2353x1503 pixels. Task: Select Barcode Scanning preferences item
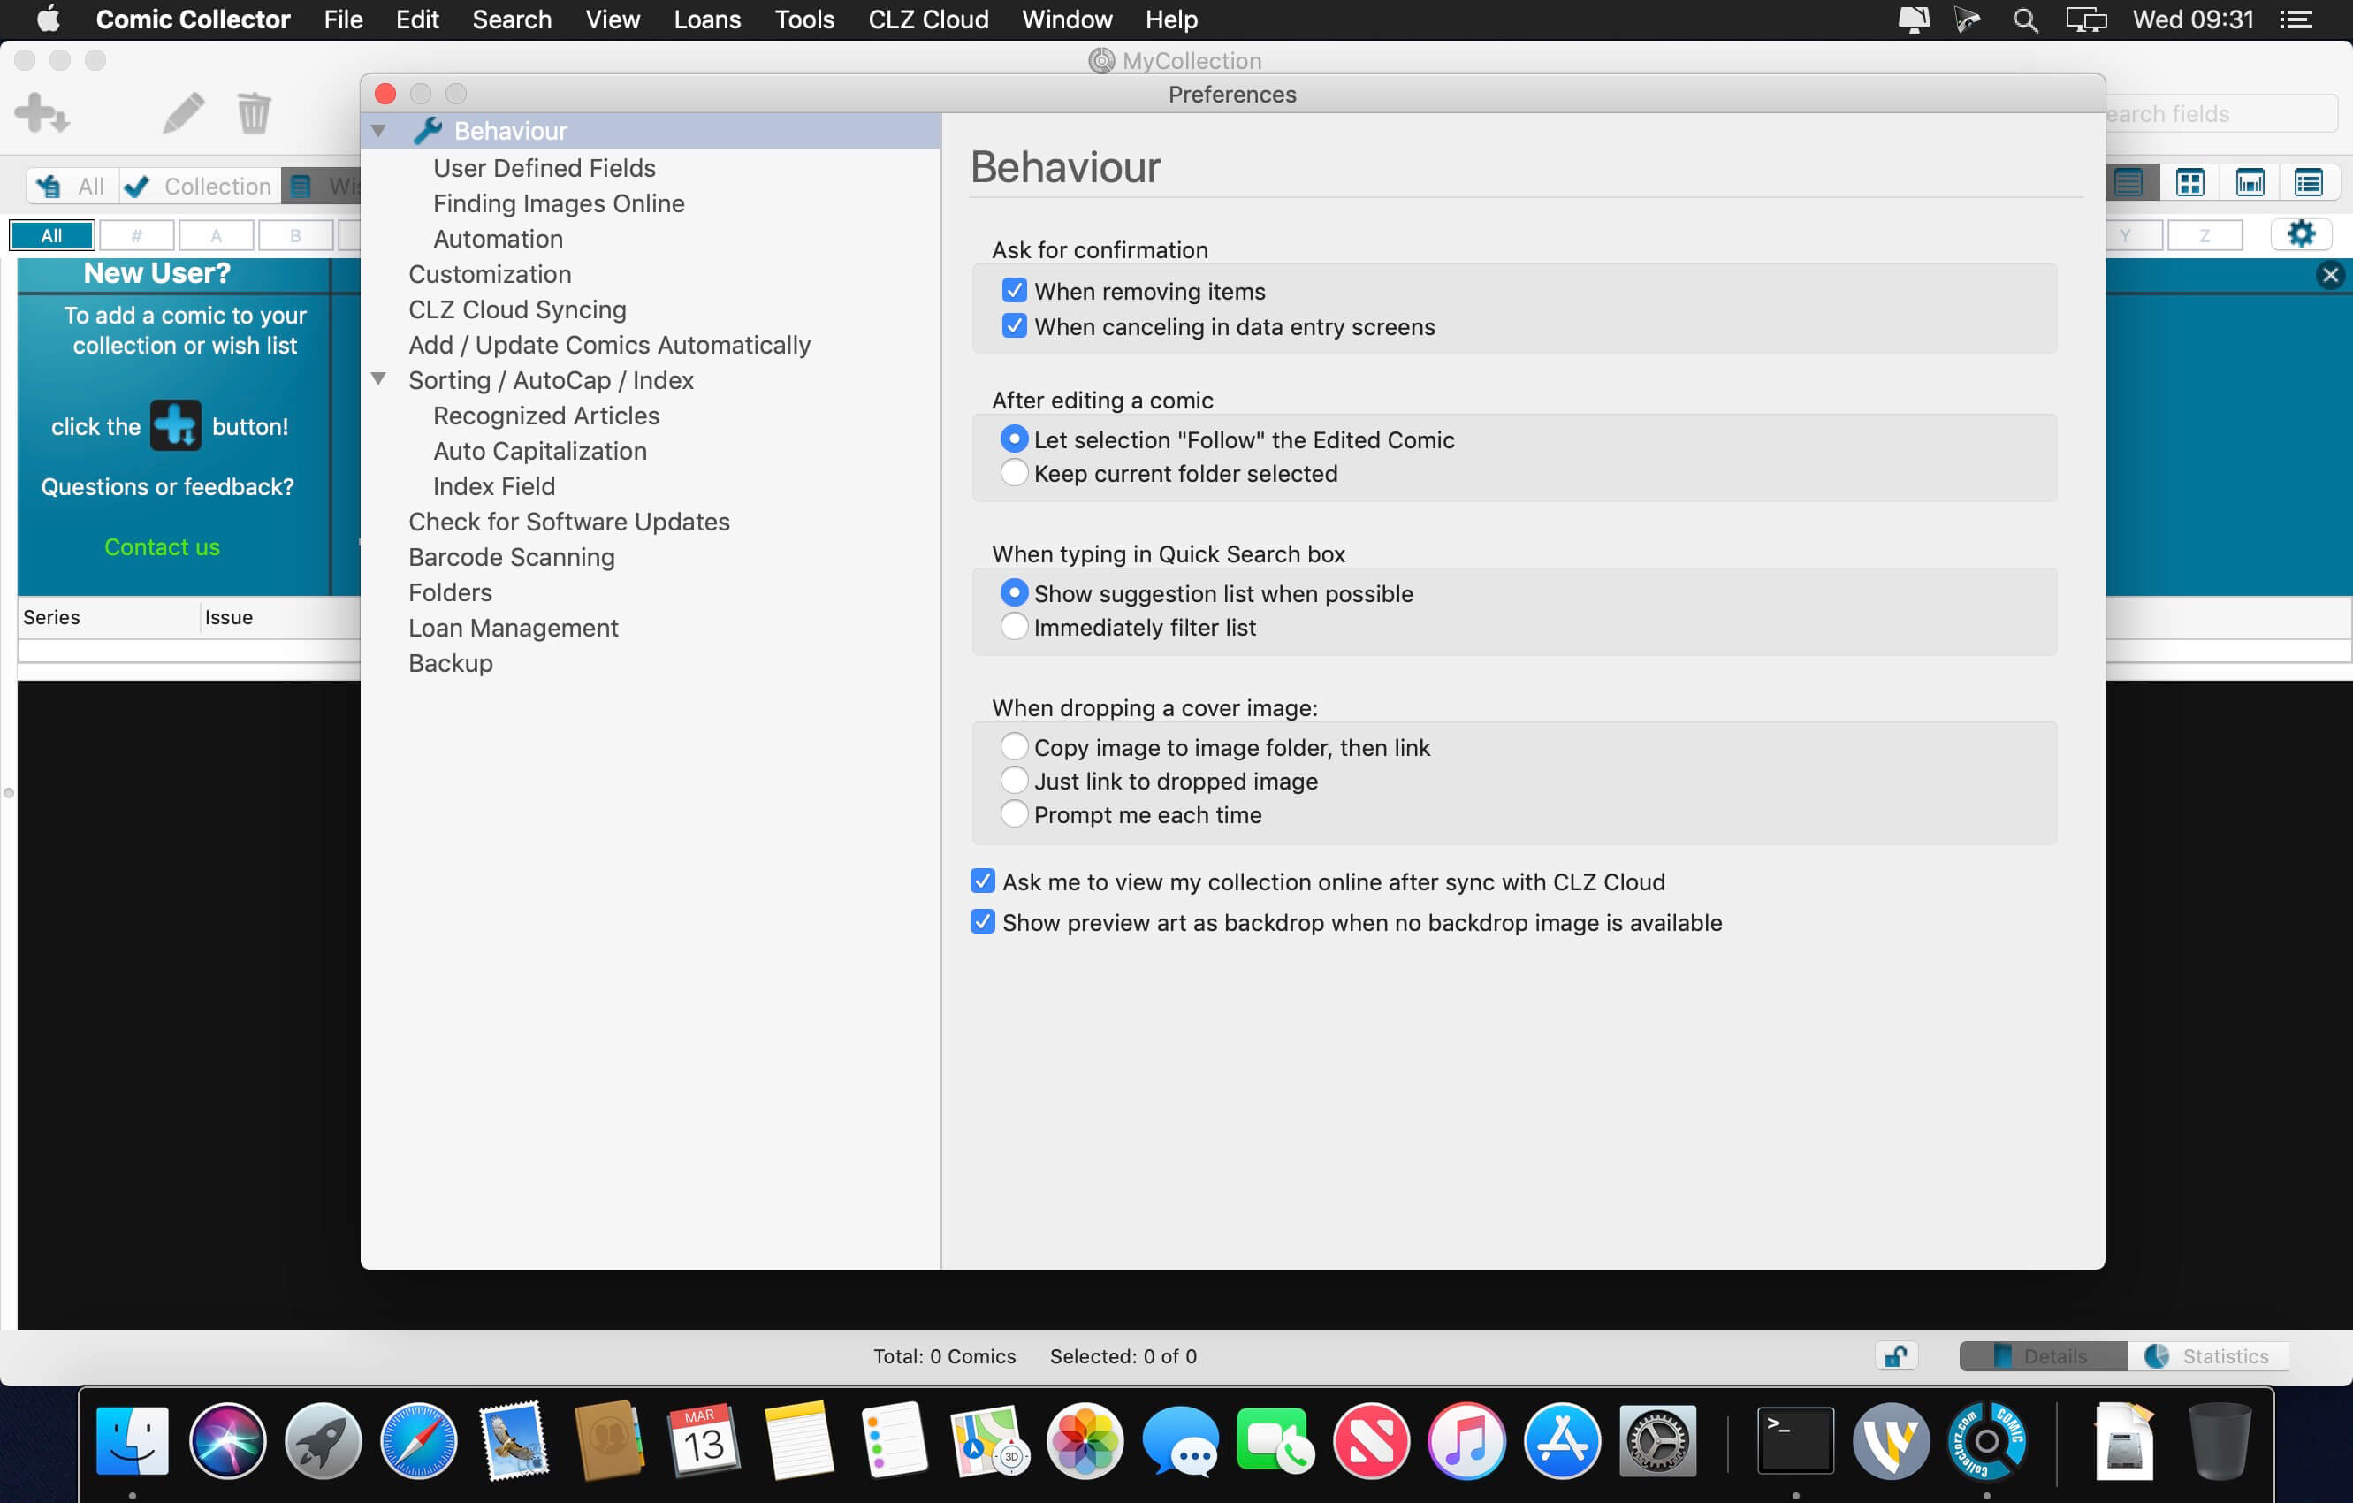tap(511, 557)
